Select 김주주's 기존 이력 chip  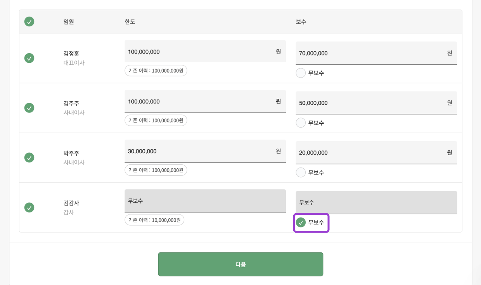click(156, 120)
